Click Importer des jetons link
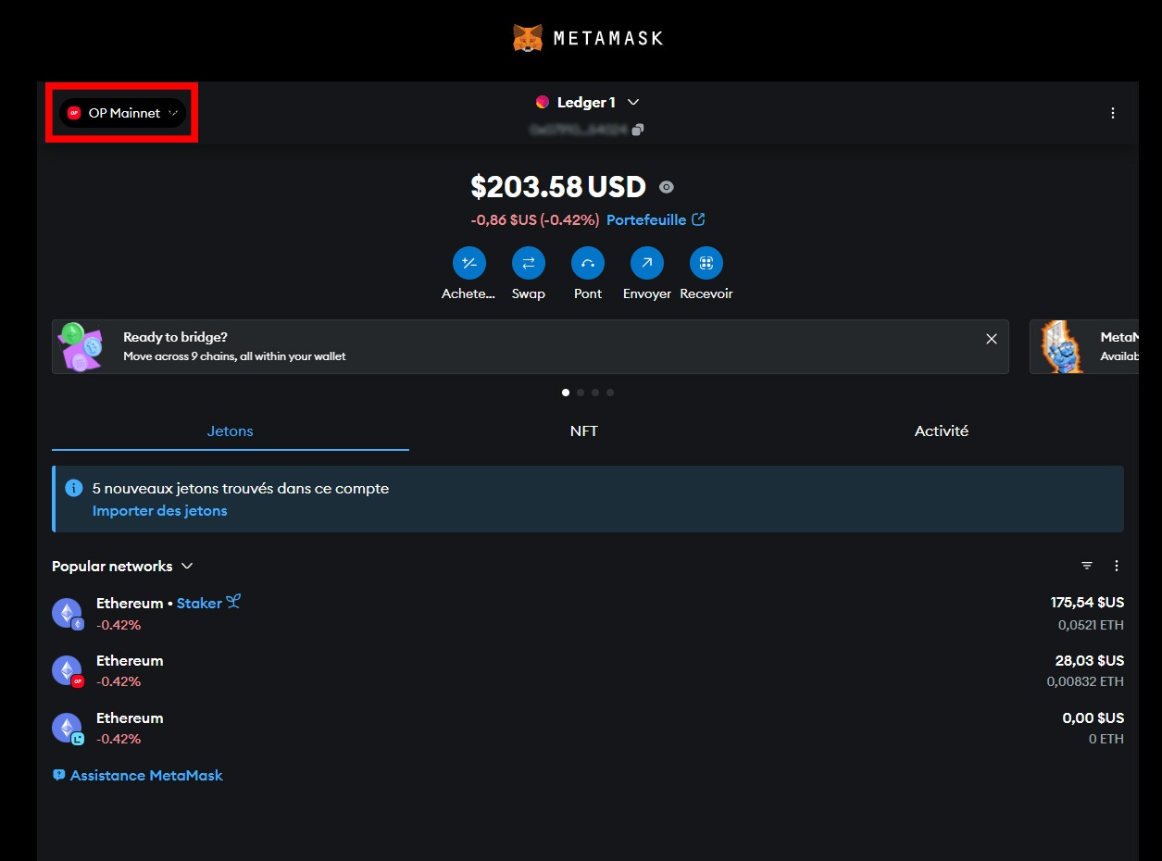This screenshot has width=1162, height=861. point(159,511)
